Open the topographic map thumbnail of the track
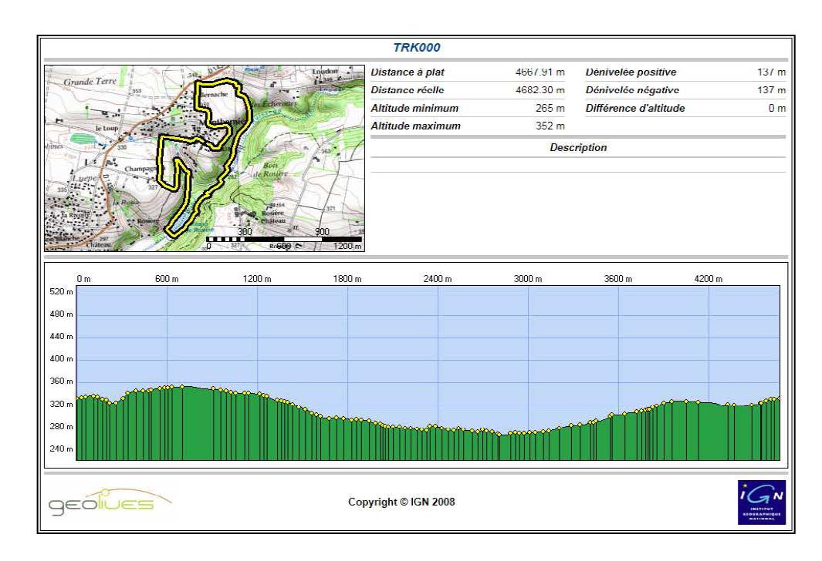 (x=205, y=158)
